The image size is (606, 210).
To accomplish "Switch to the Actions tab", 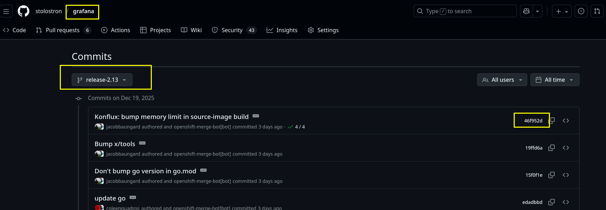I will [116, 30].
